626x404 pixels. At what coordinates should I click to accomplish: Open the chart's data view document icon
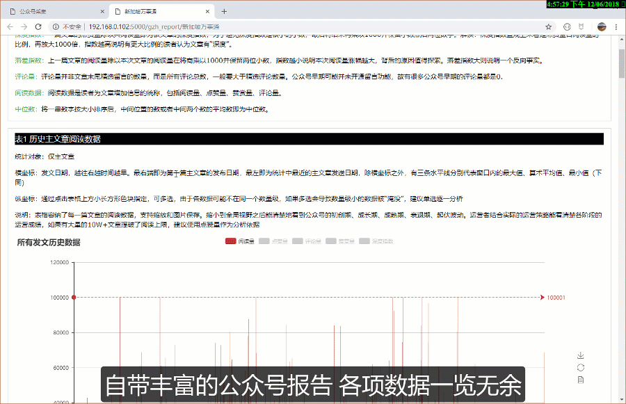coord(581,380)
